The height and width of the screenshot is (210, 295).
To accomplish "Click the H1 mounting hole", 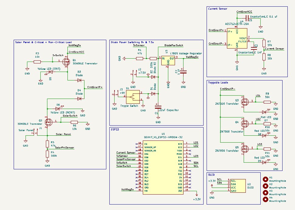I will click(266, 179).
